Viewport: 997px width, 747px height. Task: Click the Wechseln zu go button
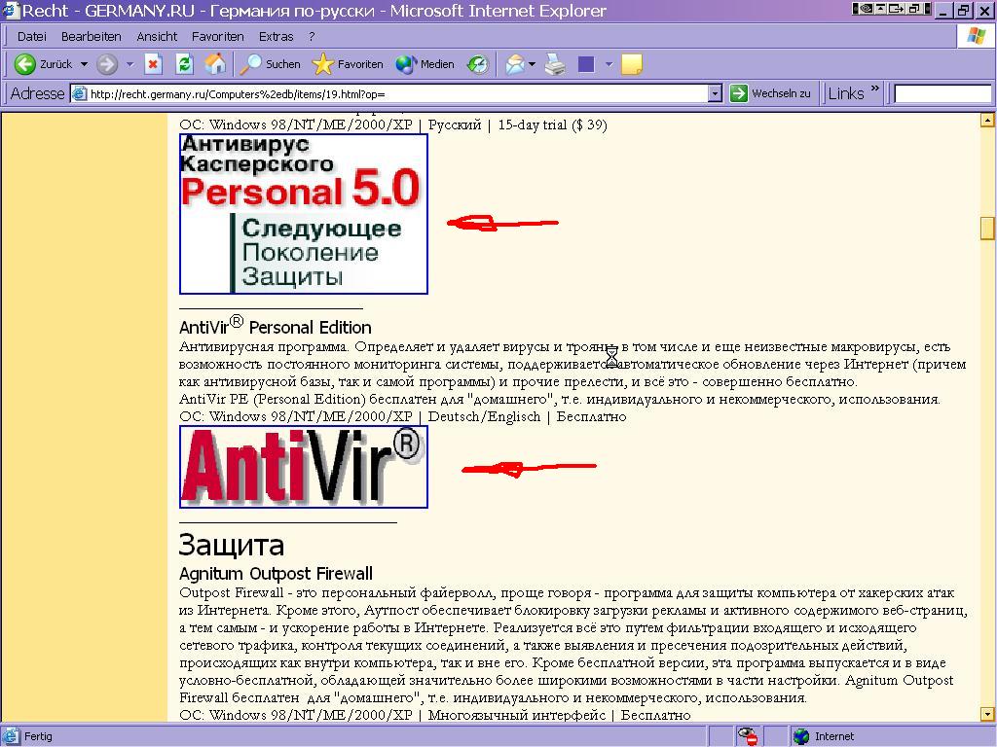[771, 93]
